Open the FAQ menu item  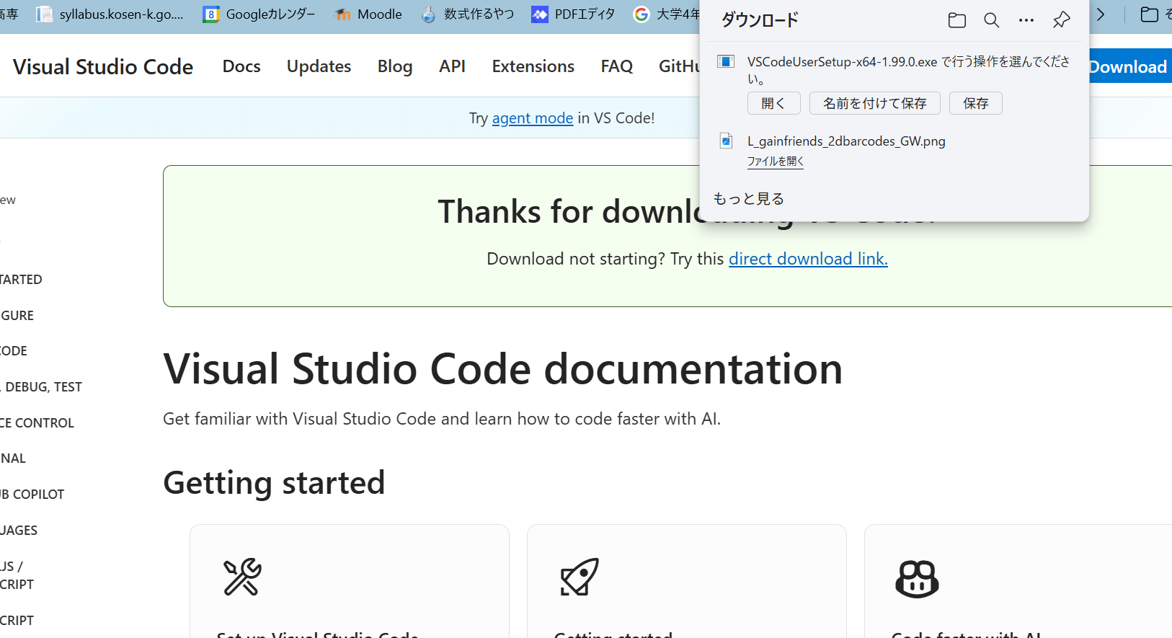tap(617, 66)
